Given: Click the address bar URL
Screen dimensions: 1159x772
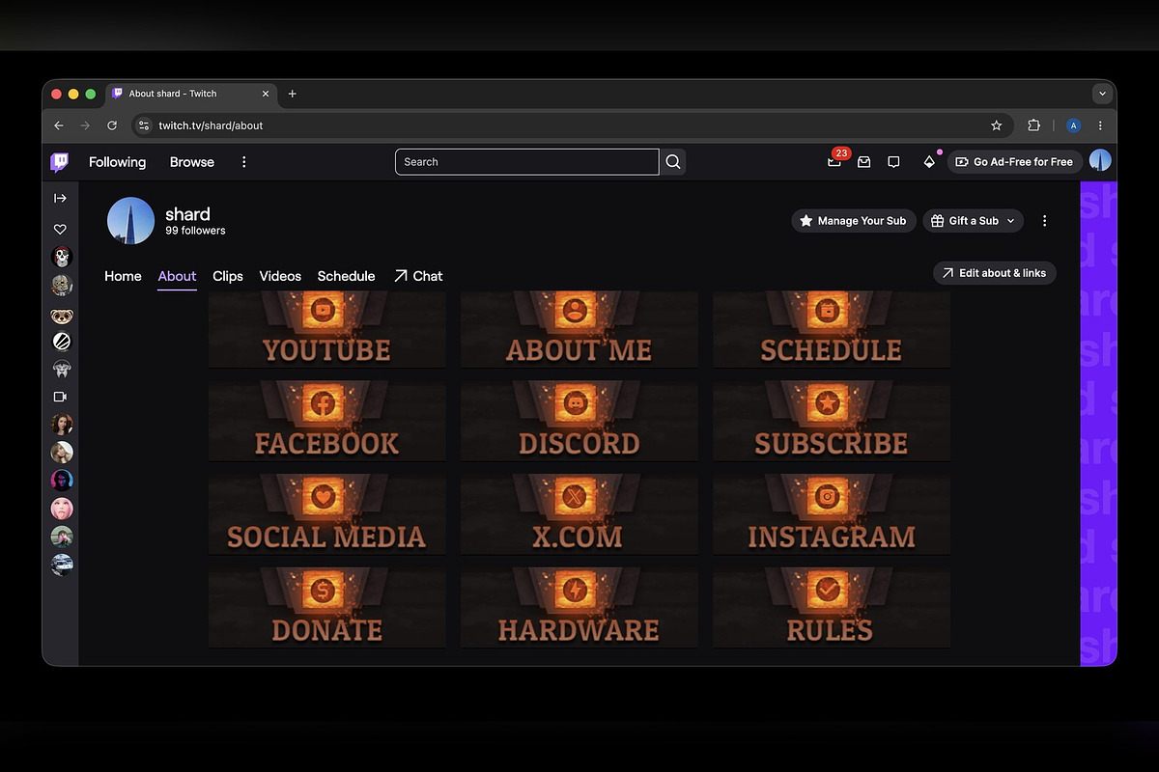Looking at the screenshot, I should pos(211,125).
